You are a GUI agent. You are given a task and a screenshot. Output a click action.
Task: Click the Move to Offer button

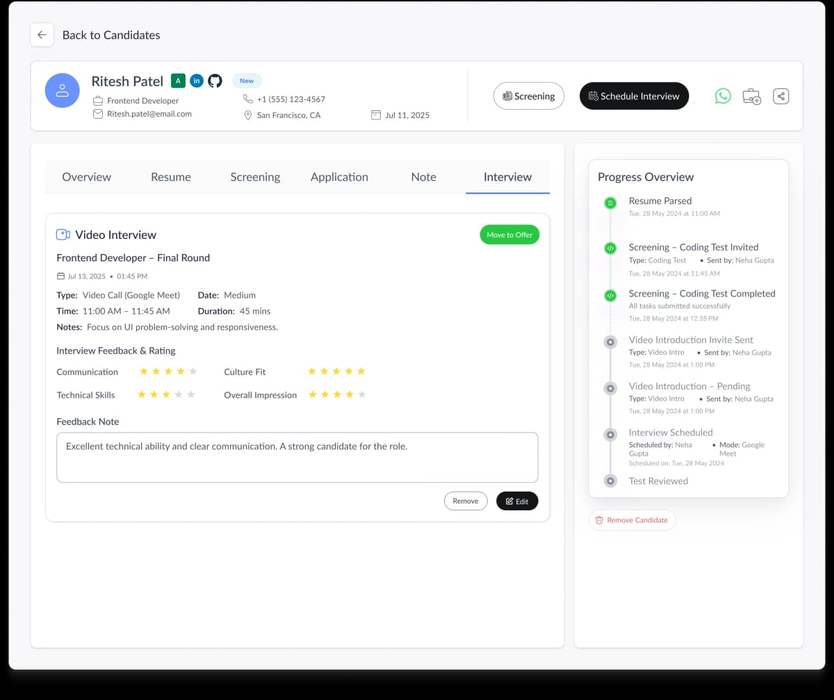(x=509, y=235)
